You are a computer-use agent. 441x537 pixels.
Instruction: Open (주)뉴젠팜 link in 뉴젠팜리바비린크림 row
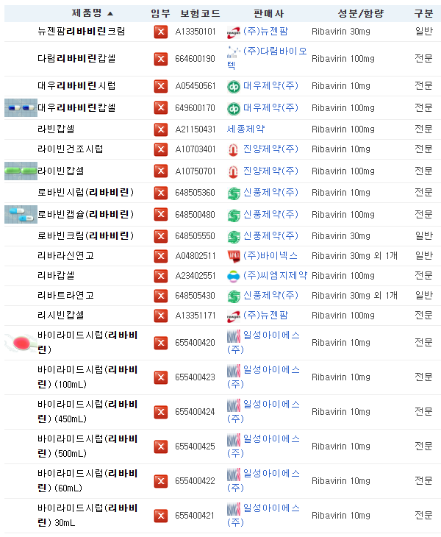(x=266, y=32)
